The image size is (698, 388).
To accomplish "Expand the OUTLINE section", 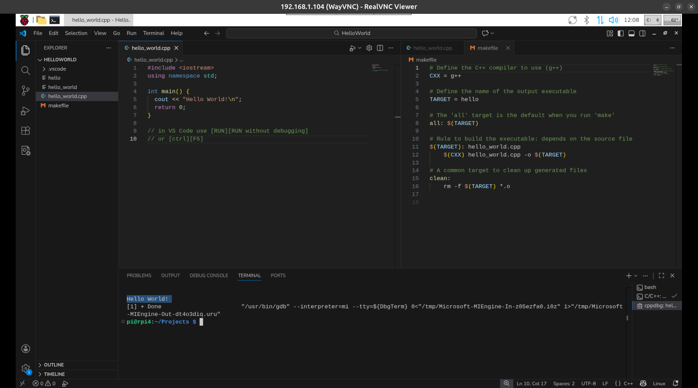I will [x=54, y=365].
